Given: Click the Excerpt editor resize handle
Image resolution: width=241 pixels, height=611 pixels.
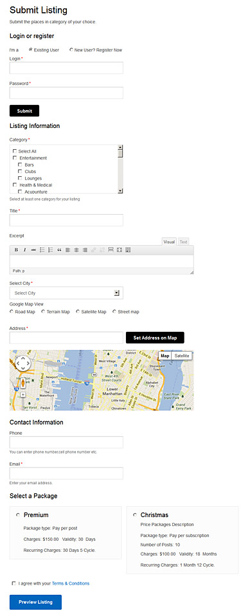Looking at the screenshot, I should (x=191, y=272).
